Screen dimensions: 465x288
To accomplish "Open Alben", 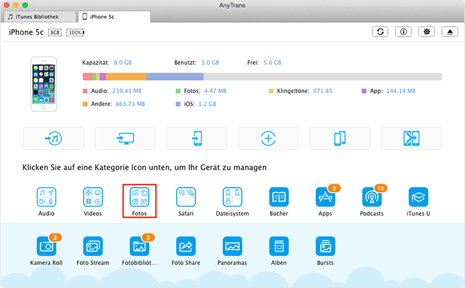I will click(279, 246).
